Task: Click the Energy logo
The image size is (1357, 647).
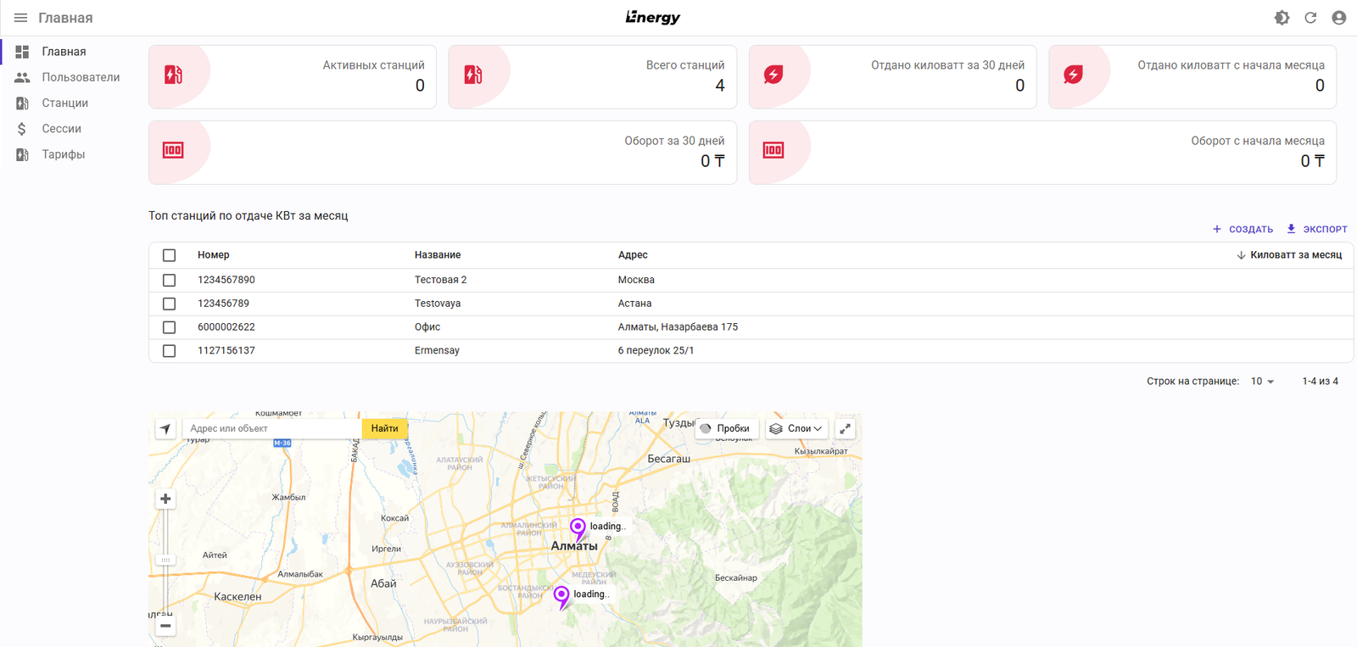Action: (653, 18)
